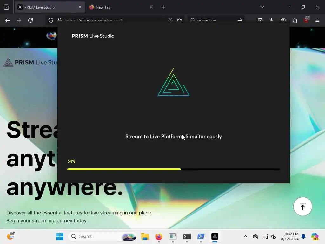
Task: Open the weather widget showing 86°
Action: pos(11,236)
